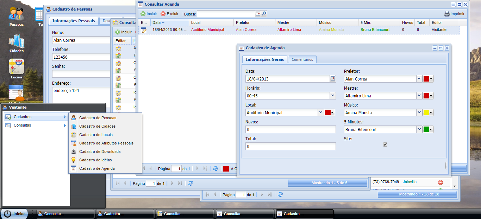Open the Preletor dropdown
Viewport: 481px width, 219px height.
point(419,79)
